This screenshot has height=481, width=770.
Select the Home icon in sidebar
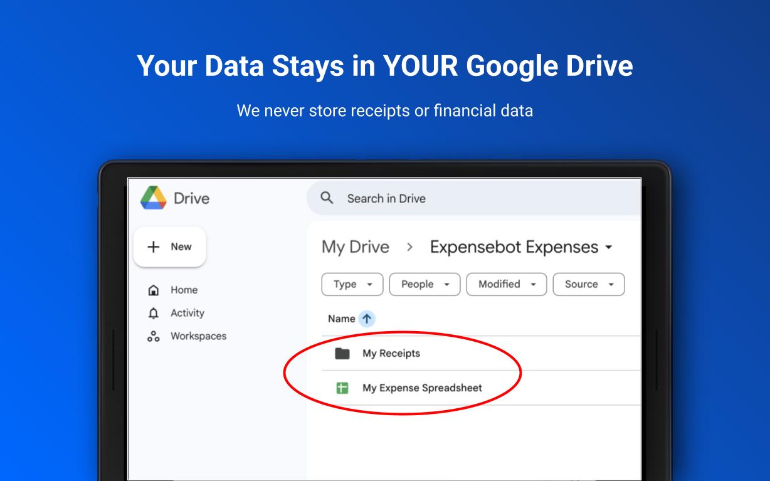pyautogui.click(x=155, y=290)
